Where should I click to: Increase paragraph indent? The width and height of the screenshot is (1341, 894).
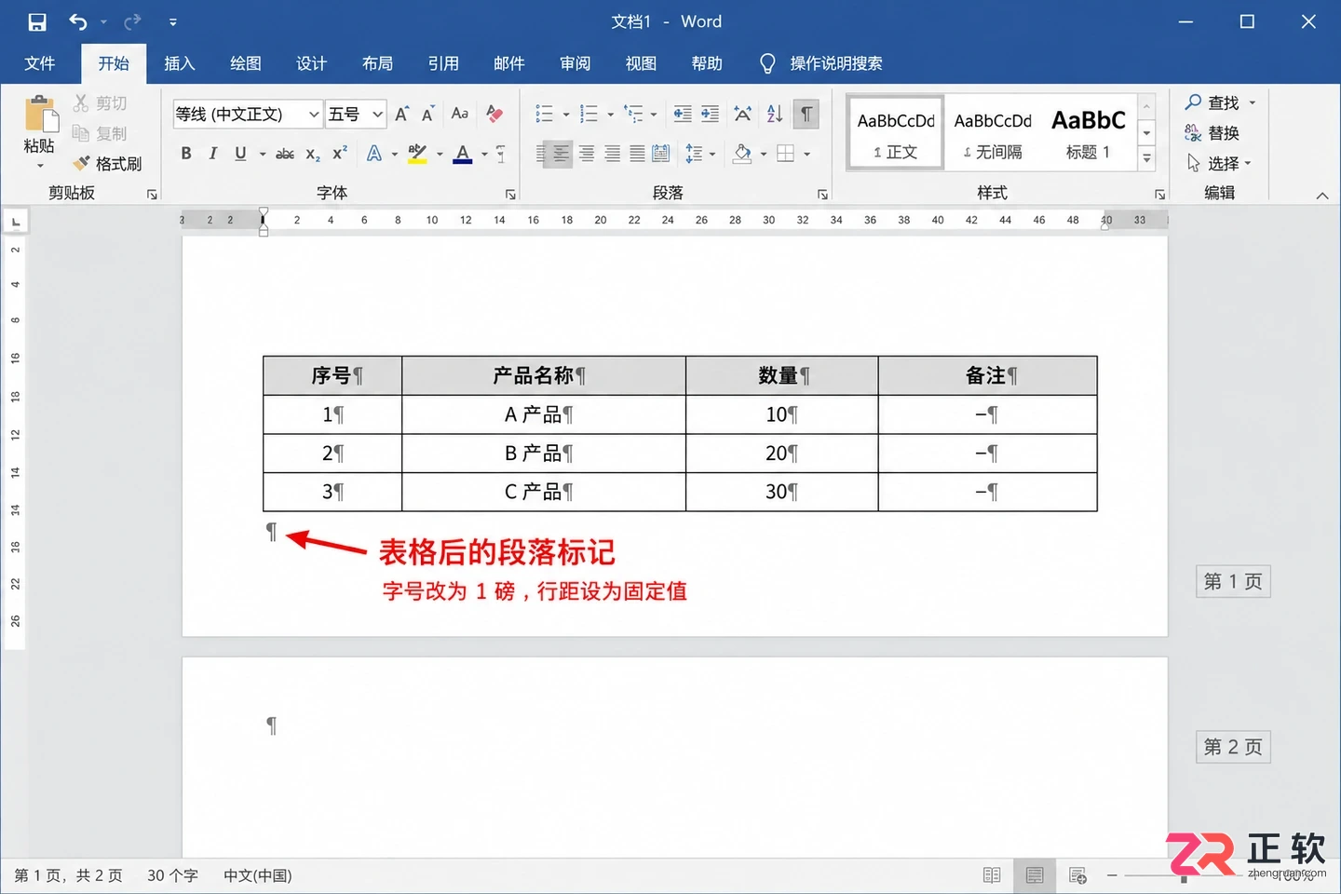[x=710, y=114]
